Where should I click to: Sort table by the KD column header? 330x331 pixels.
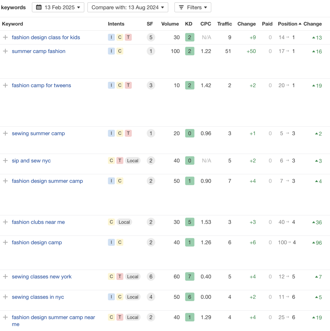(x=189, y=24)
